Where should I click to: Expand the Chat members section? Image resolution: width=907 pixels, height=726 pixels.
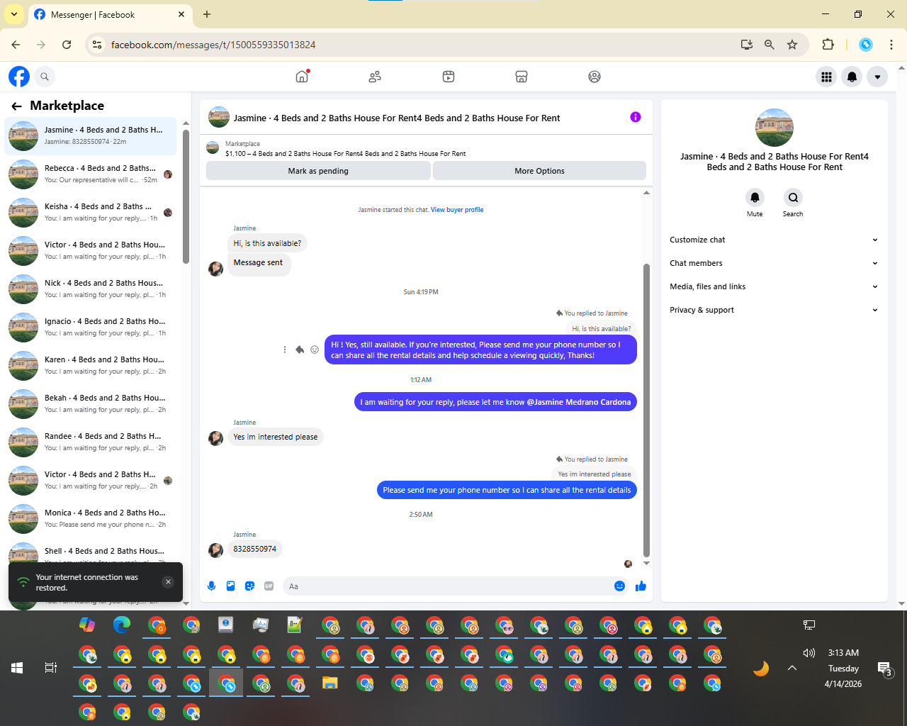pos(774,263)
